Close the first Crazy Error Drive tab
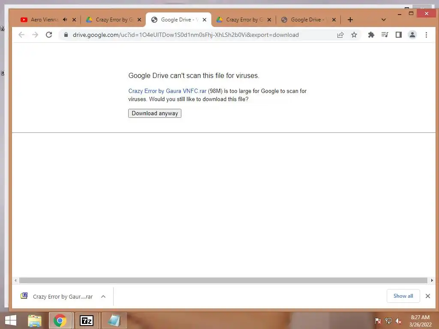Screen dimensions: 439x329 click(139, 20)
